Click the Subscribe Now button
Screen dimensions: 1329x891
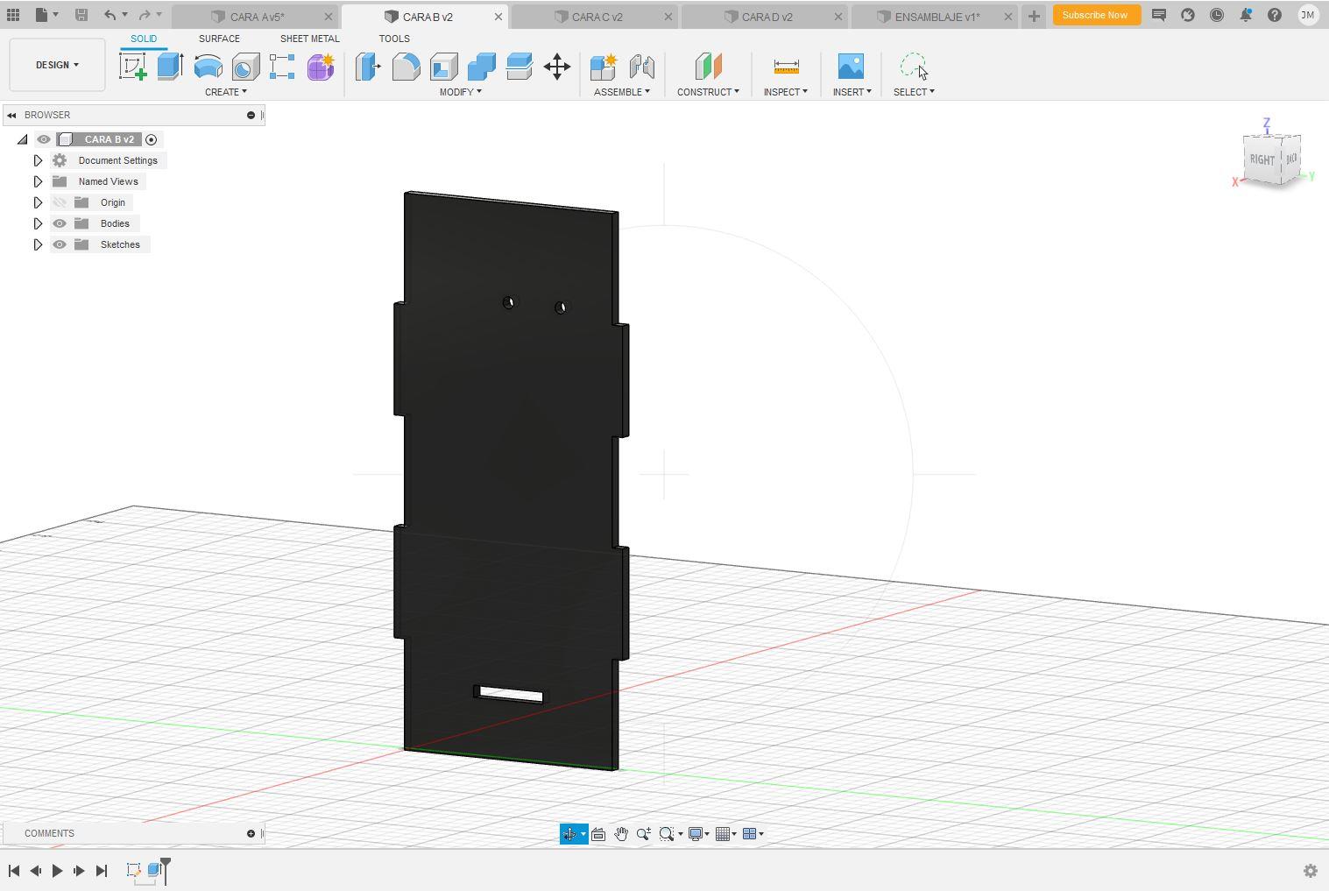1094,15
